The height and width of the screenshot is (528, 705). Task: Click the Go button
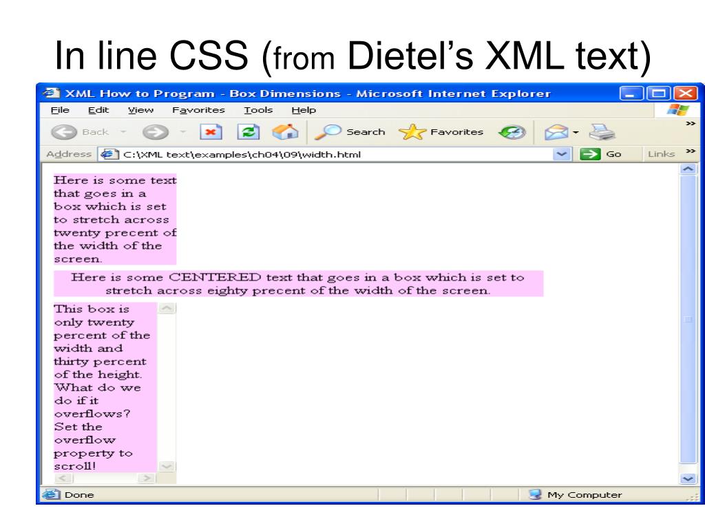coord(601,154)
